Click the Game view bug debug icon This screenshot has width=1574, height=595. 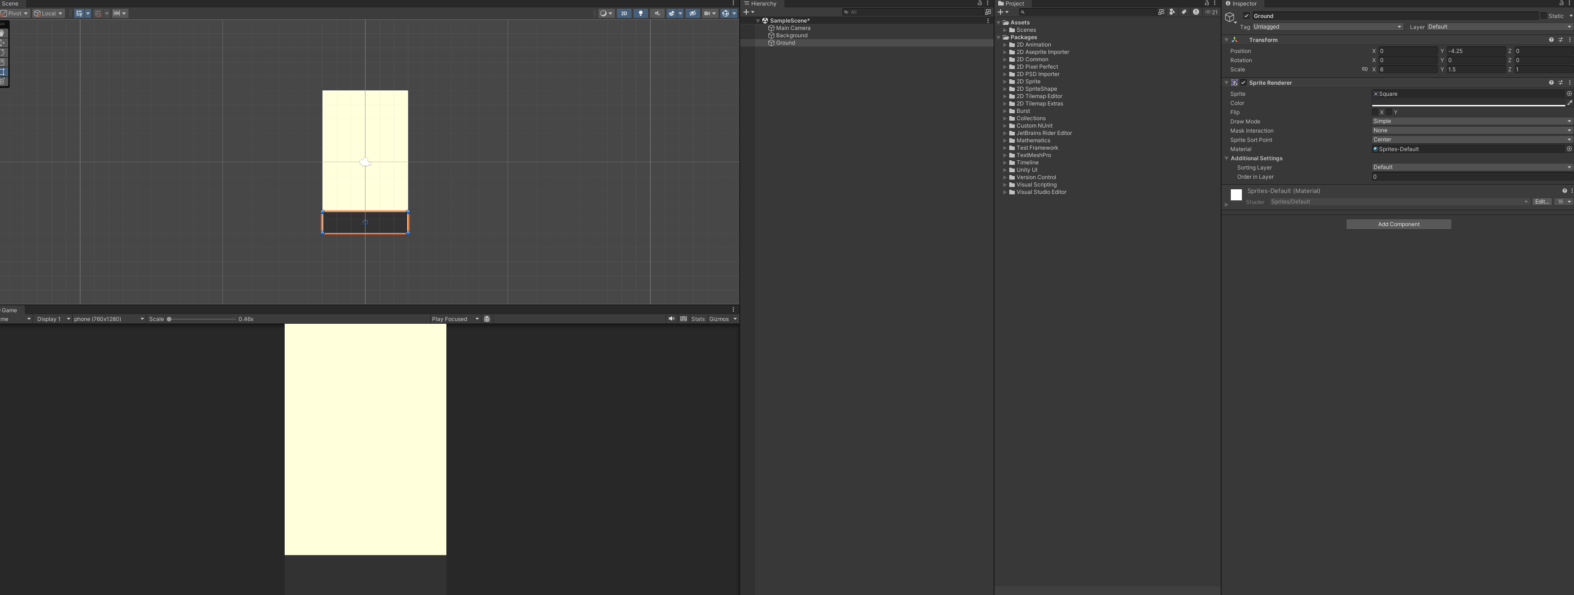click(x=487, y=319)
